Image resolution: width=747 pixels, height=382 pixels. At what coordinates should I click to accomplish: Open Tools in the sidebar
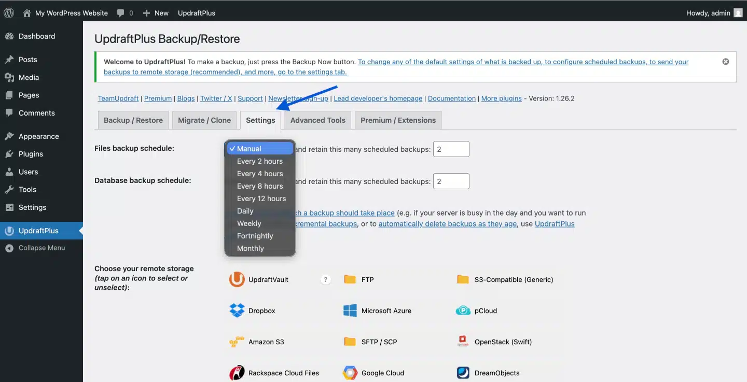41,190
